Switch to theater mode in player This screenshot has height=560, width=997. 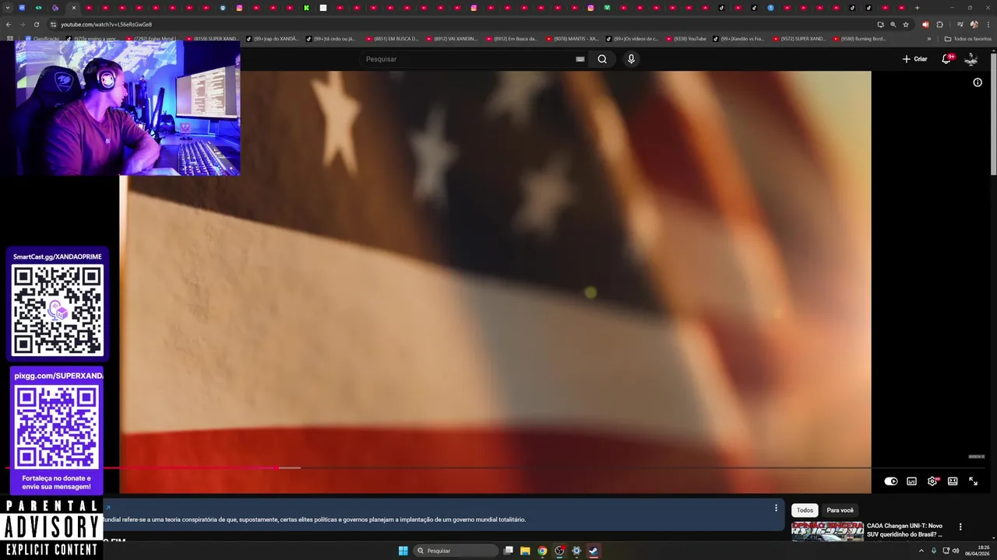[x=953, y=481]
